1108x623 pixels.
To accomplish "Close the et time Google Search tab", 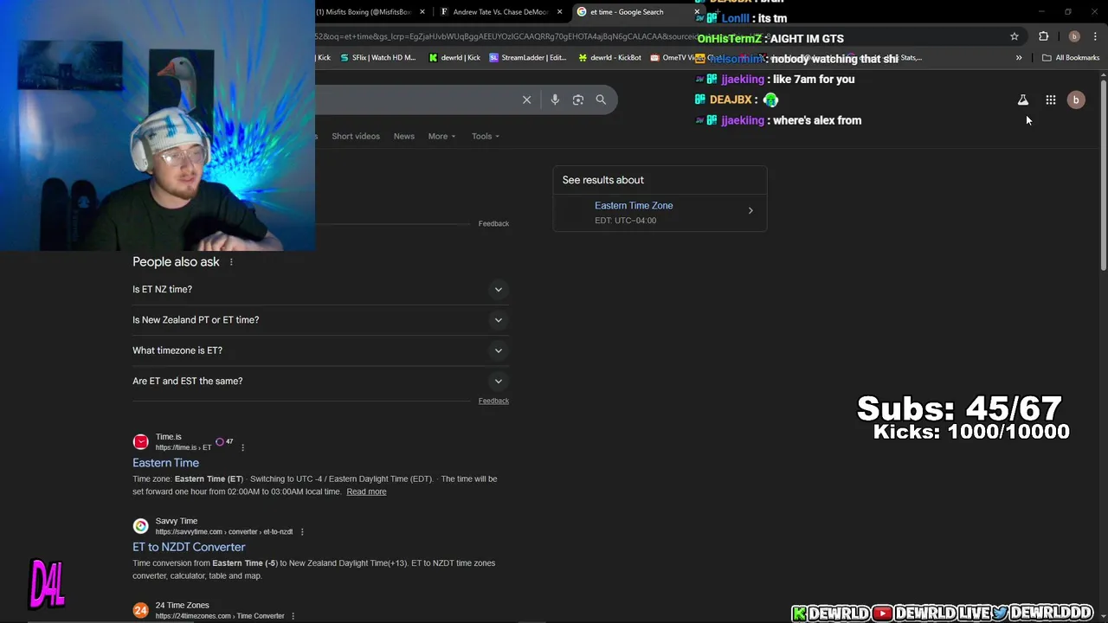I will point(696,12).
